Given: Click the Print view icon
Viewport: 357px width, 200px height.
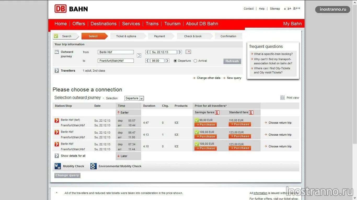Looking at the screenshot, I should click(283, 98).
